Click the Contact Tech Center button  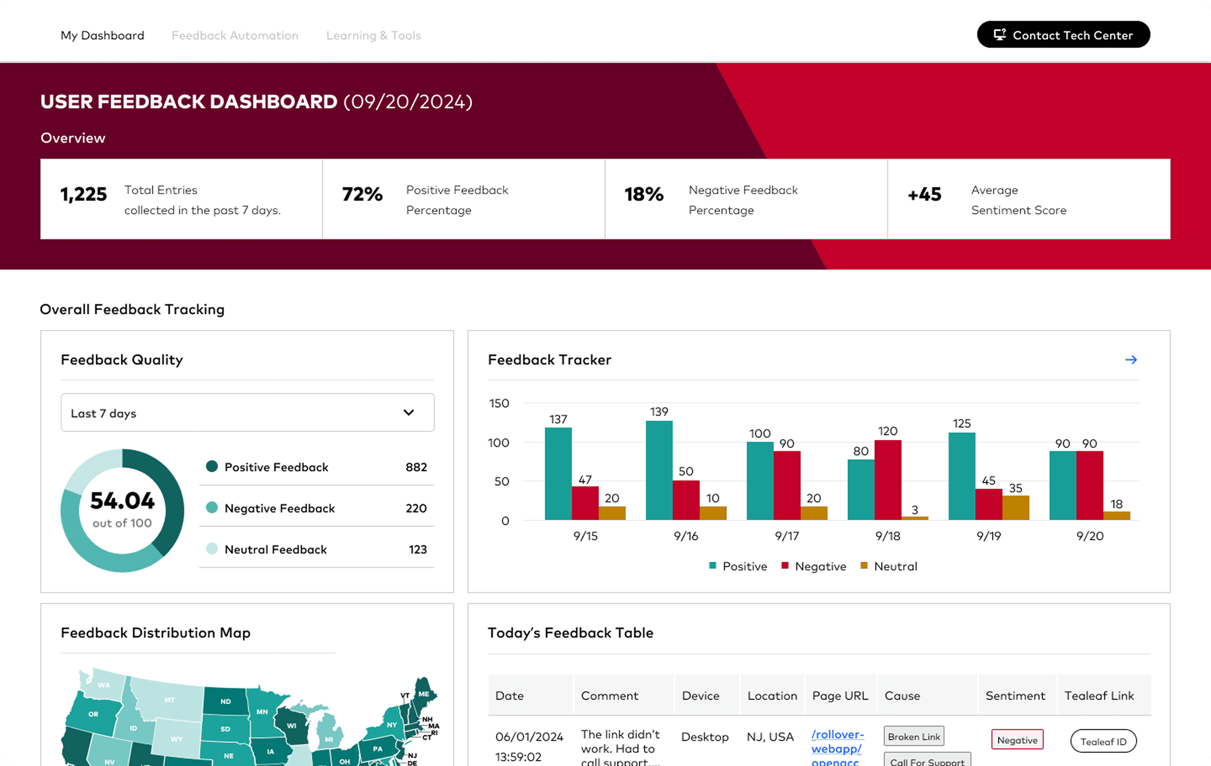1063,35
